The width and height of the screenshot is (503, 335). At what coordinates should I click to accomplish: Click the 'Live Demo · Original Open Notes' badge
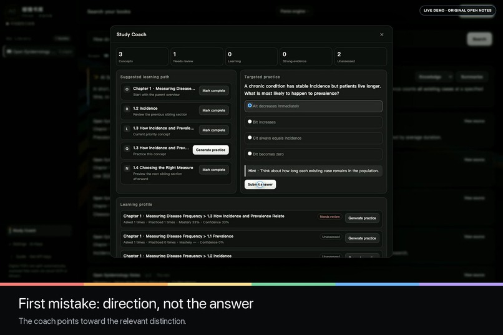457,11
